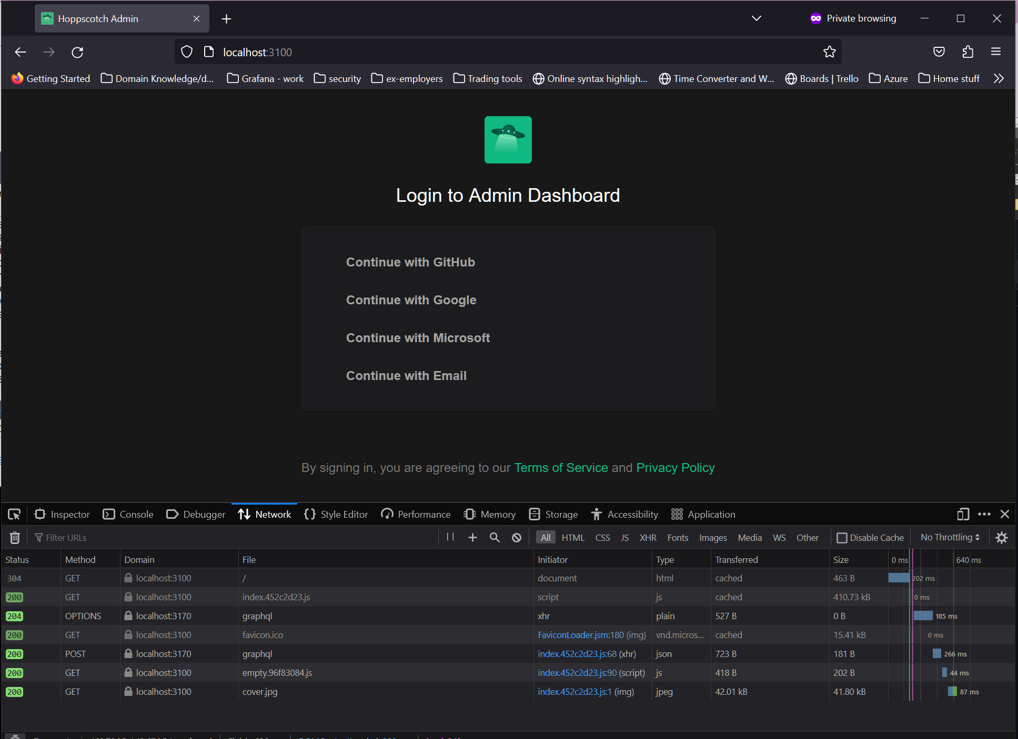Toggle request blocking in Network panel
The image size is (1018, 739).
pyautogui.click(x=516, y=537)
